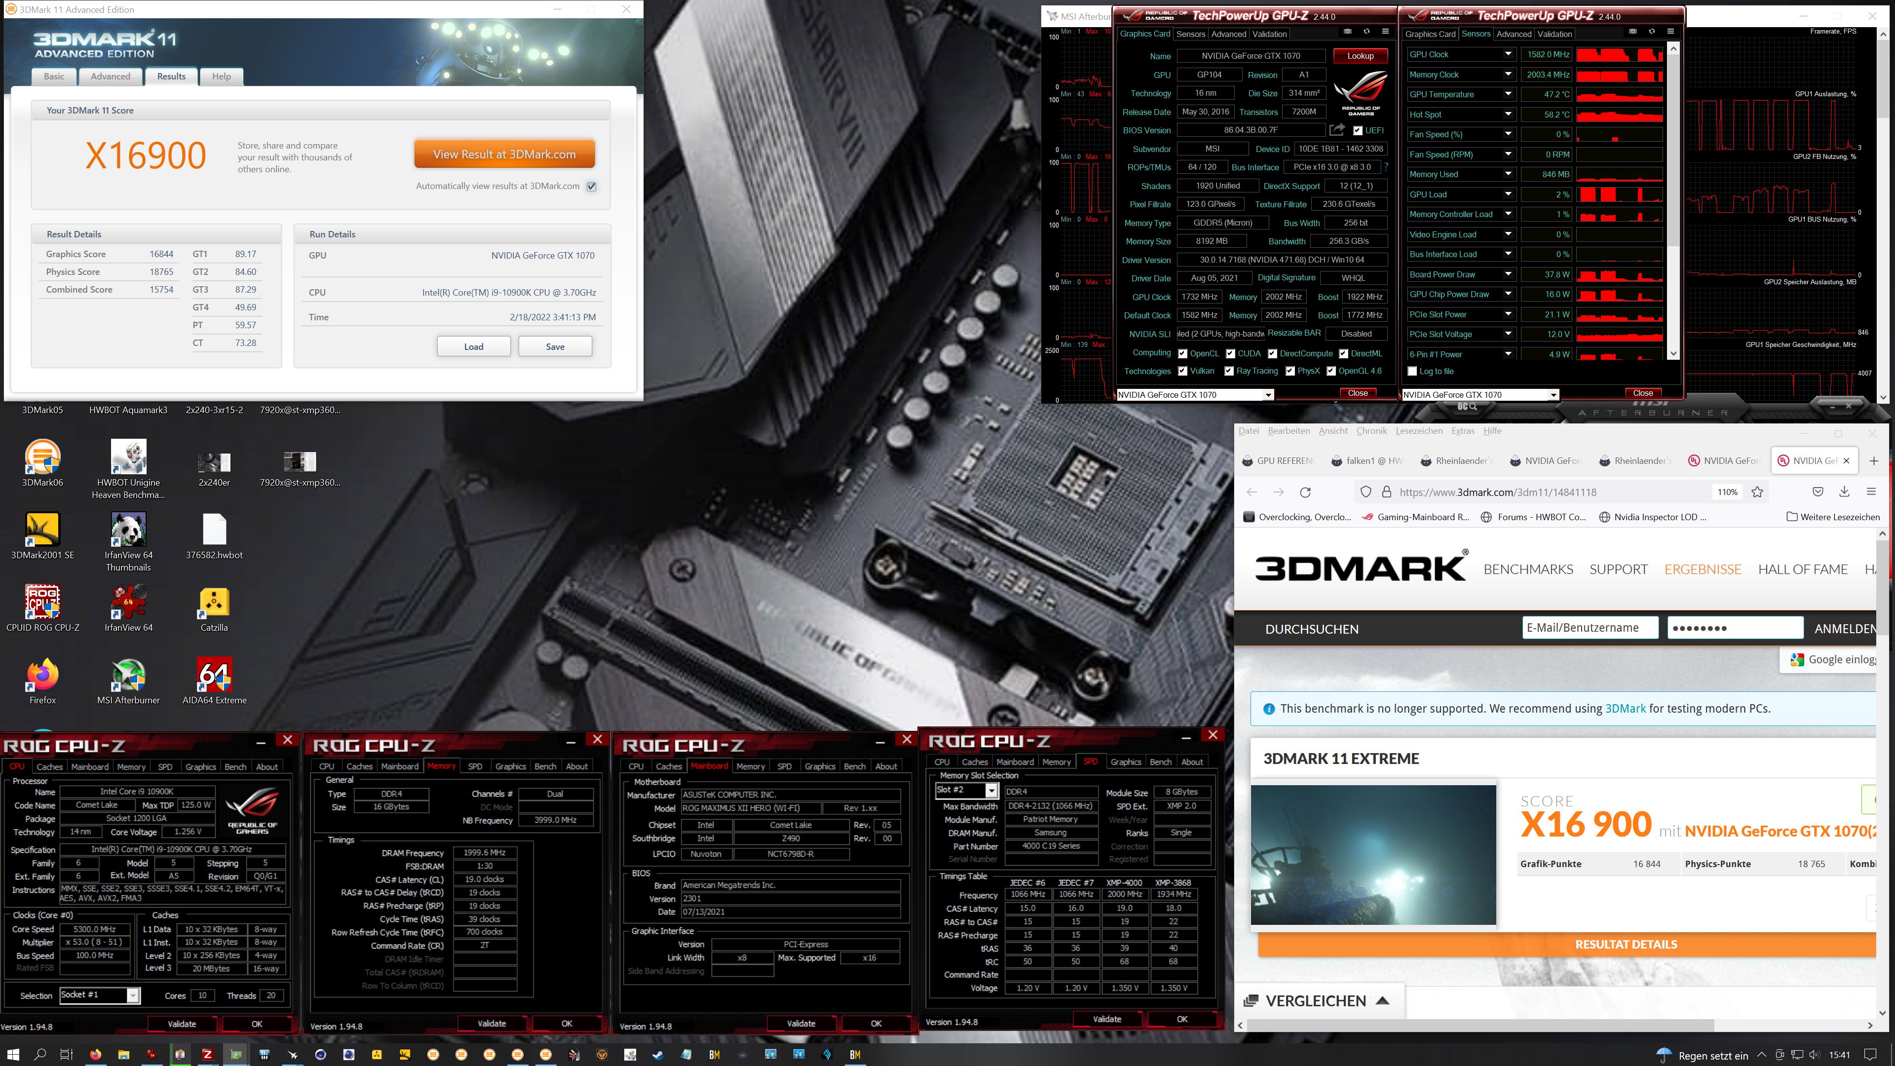
Task: Open GPU selector dropdown in GPU-Z Sensors window
Action: 1554,395
